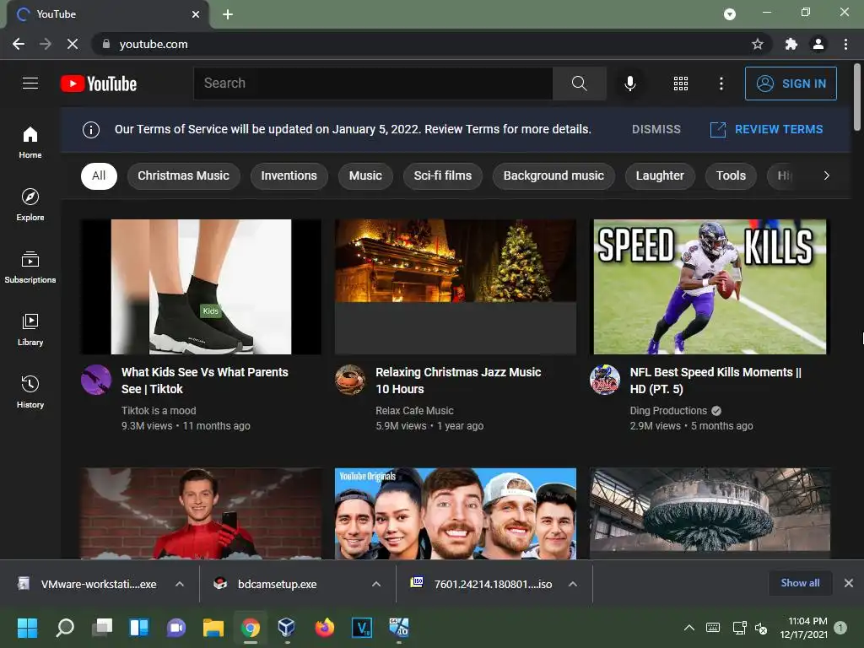Dismiss the Terms of Service banner
The height and width of the screenshot is (648, 864).
656,129
